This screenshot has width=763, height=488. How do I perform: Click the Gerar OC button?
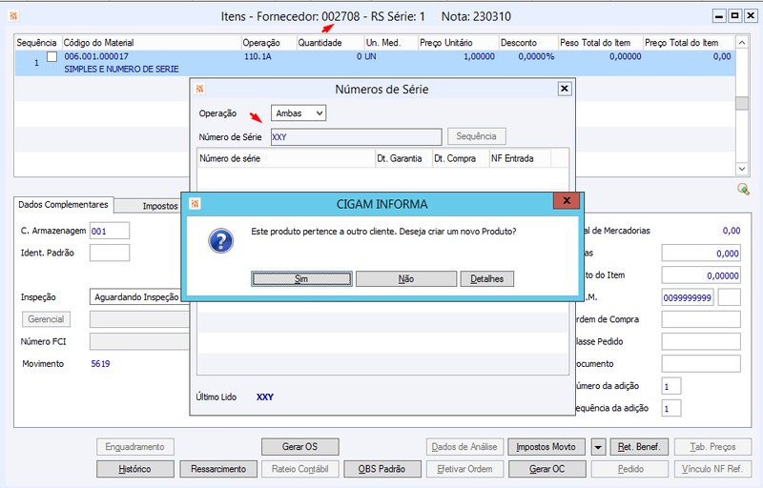(x=546, y=469)
